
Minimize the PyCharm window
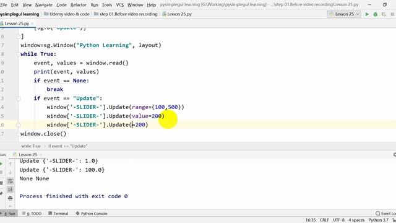pos(369,5)
